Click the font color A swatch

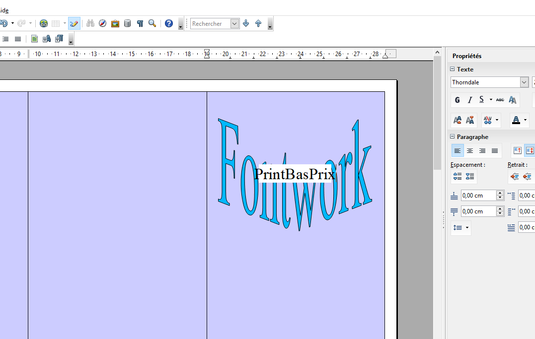click(x=516, y=120)
